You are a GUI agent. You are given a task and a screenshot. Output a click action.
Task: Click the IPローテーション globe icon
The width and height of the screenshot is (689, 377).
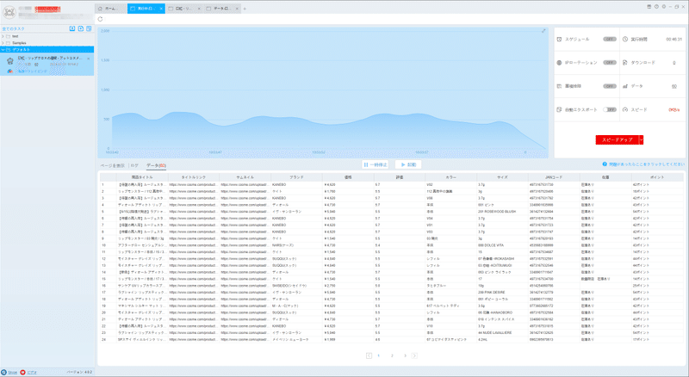(x=559, y=63)
